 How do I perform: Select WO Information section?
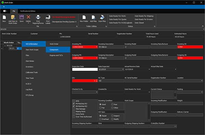pyautogui.click(x=34, y=44)
